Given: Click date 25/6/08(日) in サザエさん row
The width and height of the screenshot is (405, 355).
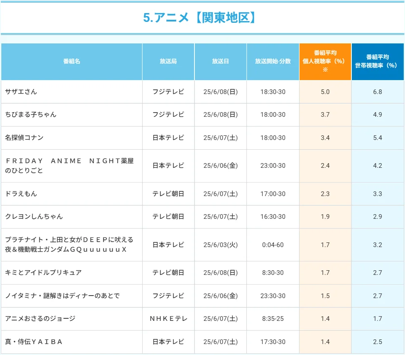Looking at the screenshot, I should click(x=220, y=91).
